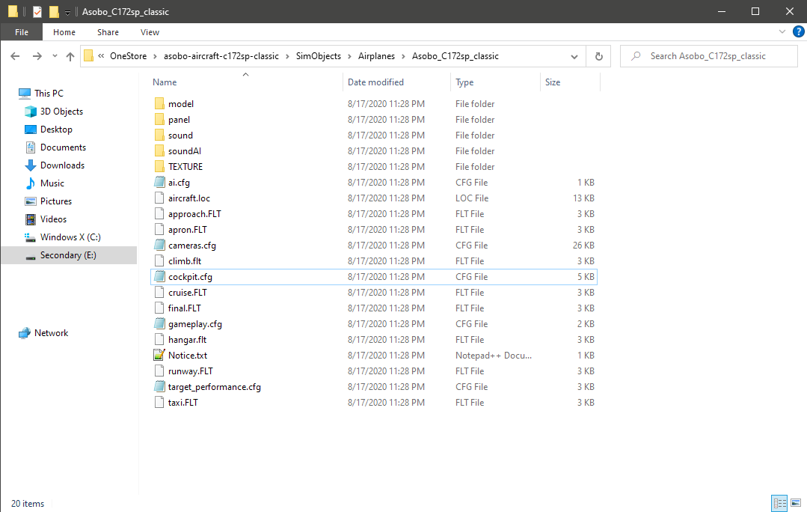The width and height of the screenshot is (807, 512).
Task: Select the runway.FLT file name
Action: click(191, 371)
